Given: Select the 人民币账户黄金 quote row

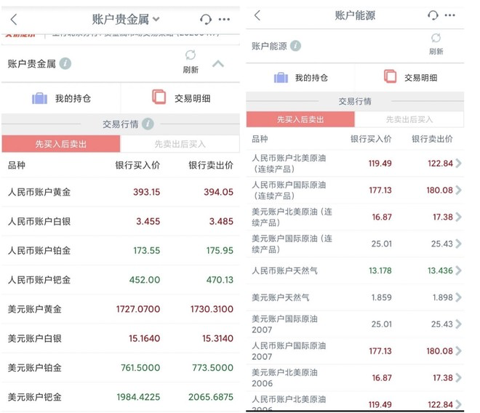Looking at the screenshot, I should 121,192.
